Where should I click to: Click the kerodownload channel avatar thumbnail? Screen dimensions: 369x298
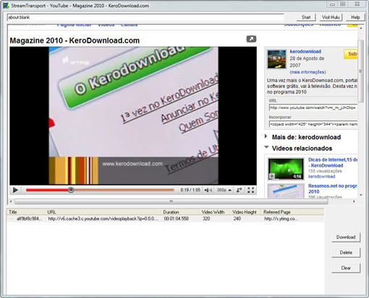point(276,59)
